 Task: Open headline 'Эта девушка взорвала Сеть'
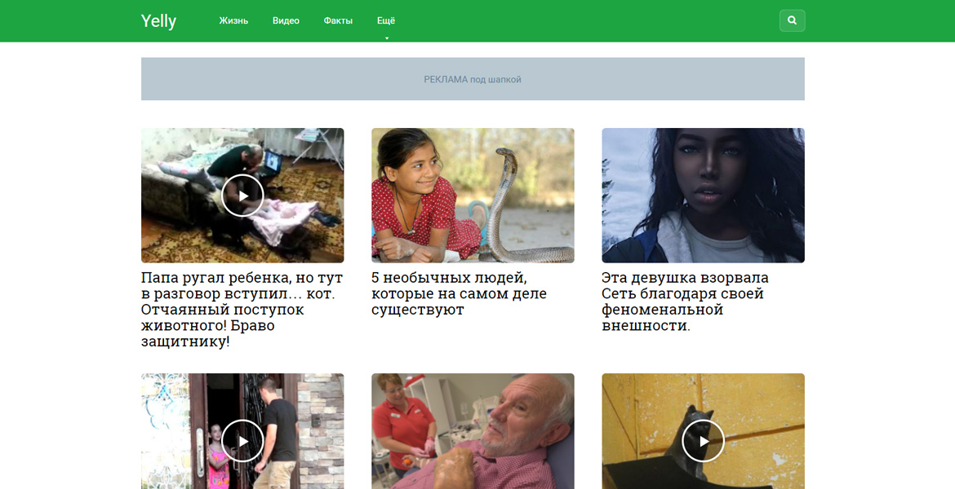[685, 302]
